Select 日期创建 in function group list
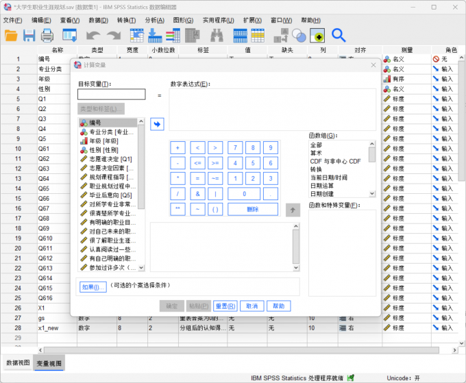 point(321,194)
